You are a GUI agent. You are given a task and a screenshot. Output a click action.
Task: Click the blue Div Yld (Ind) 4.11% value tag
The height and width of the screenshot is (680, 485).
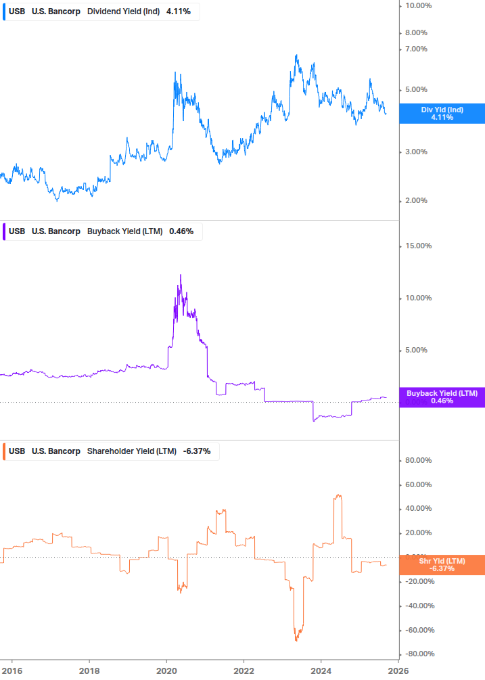click(x=442, y=114)
